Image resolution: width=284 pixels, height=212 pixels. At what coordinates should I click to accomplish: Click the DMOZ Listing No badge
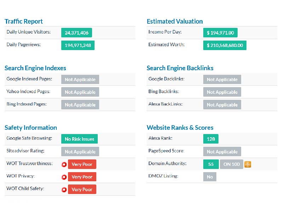210,177
